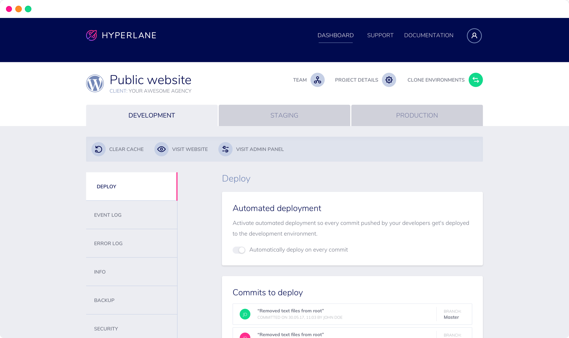Image resolution: width=569 pixels, height=338 pixels.
Task: Open Documentation in the top navigation
Action: click(429, 35)
